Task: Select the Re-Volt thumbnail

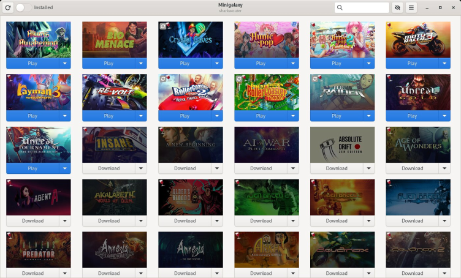Action: tap(115, 92)
